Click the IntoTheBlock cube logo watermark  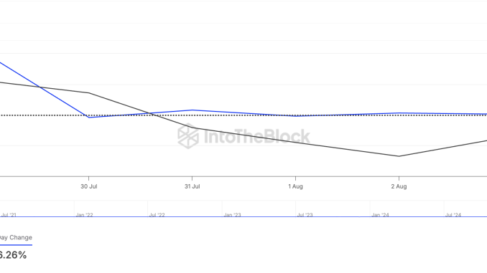coord(188,135)
